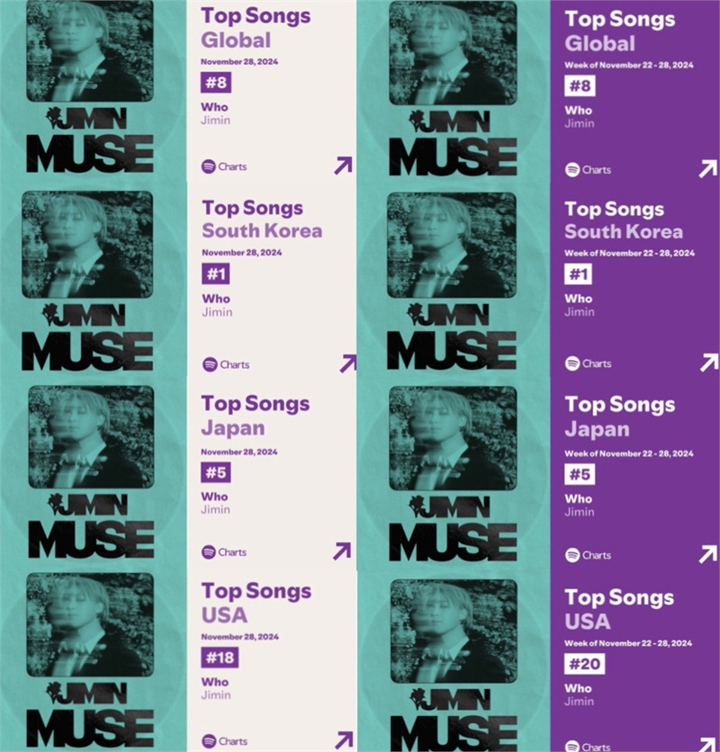Click the arrow on the weekly South Korea card
This screenshot has height=752, width=720.
pos(709,363)
